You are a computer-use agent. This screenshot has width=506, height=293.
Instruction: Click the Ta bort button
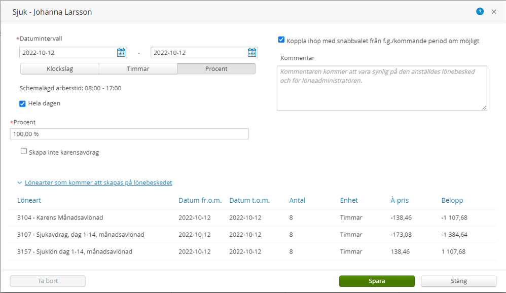tap(48, 281)
